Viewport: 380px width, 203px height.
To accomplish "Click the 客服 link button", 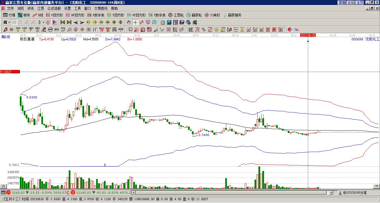I will [x=342, y=3].
